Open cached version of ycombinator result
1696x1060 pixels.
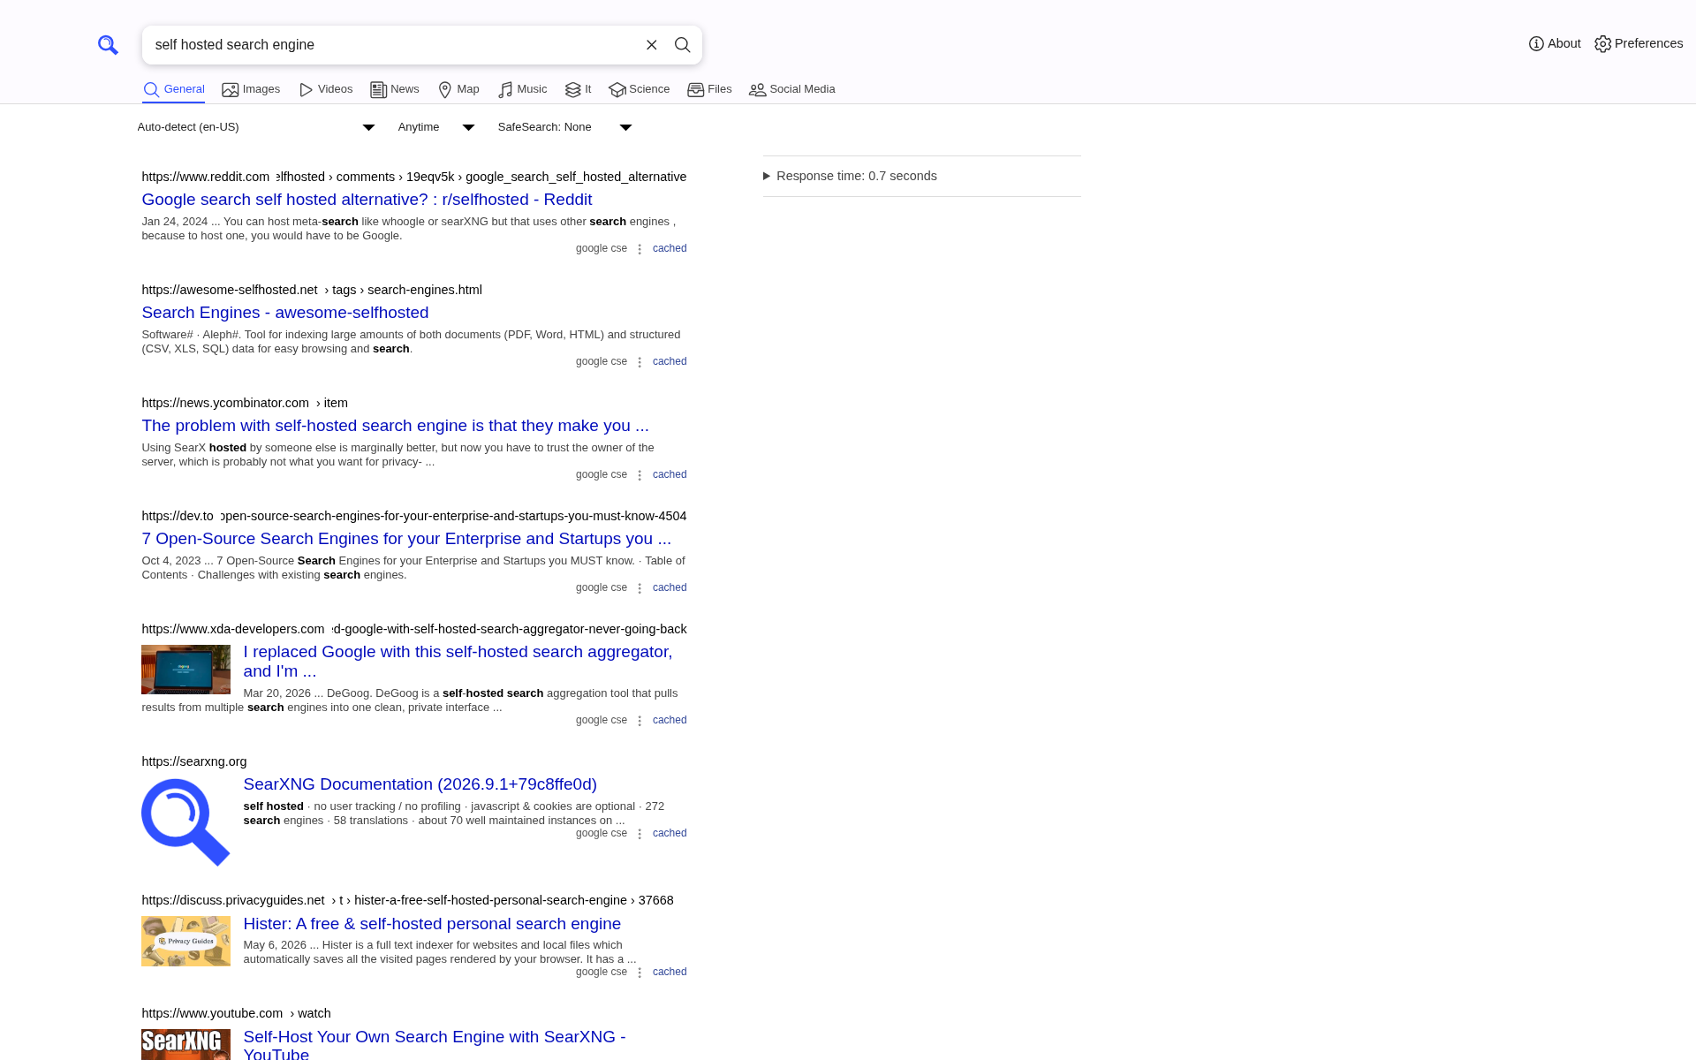coord(670,474)
